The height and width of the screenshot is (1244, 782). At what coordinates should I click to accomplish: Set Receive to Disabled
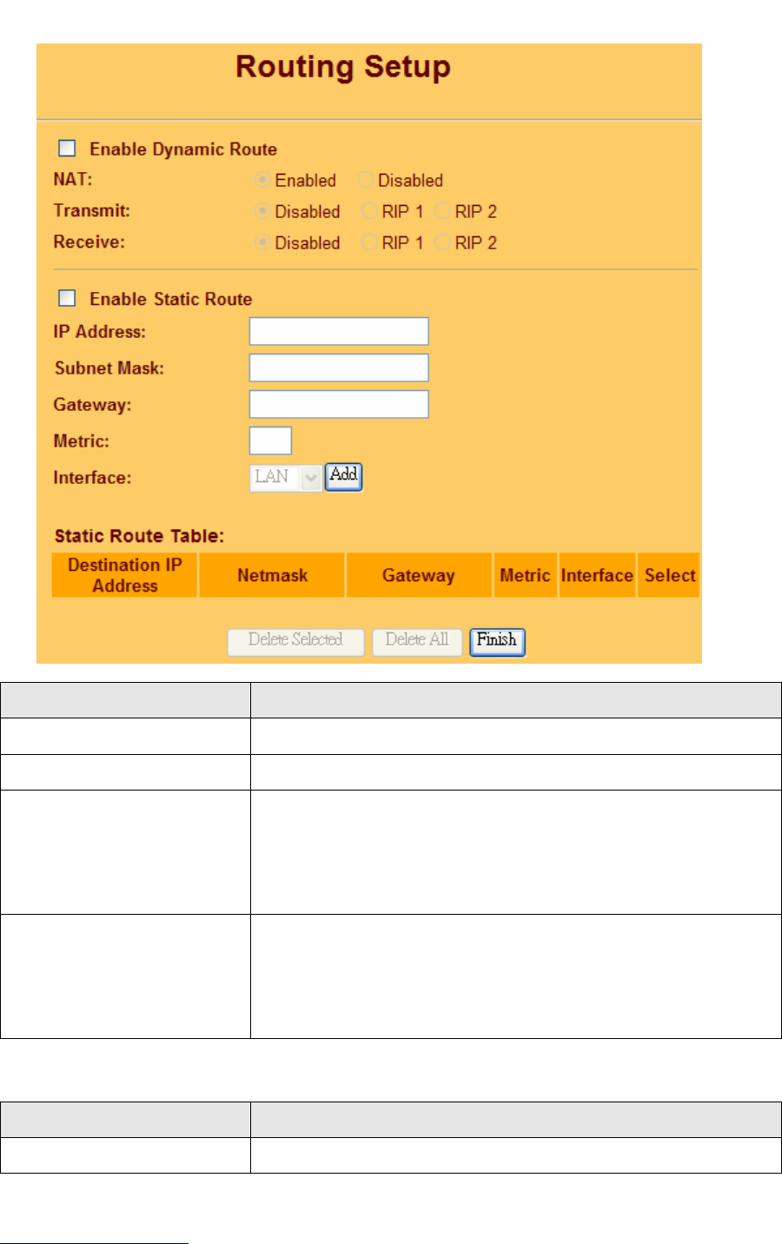click(262, 242)
